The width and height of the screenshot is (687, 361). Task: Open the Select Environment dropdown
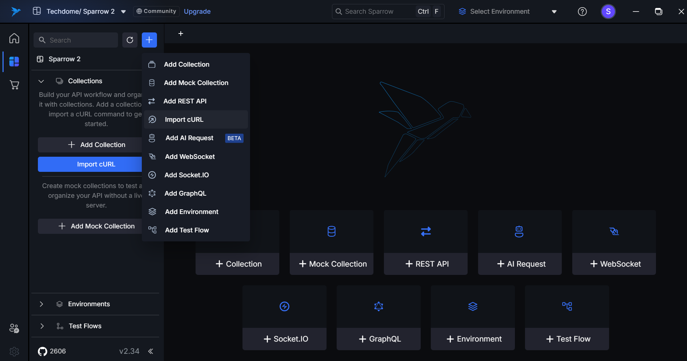[508, 12]
